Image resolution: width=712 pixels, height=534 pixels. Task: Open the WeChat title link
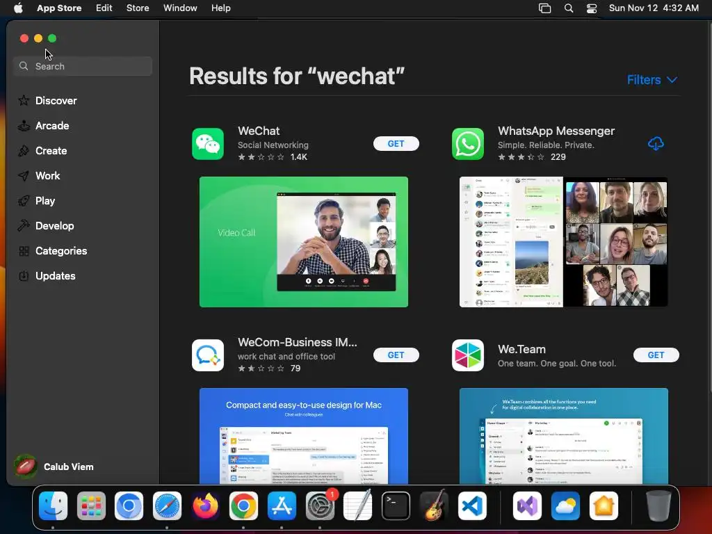tap(259, 131)
